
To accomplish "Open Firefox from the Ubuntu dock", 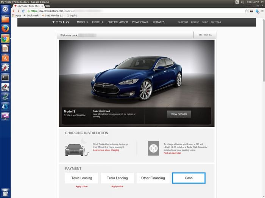I will [5, 28].
